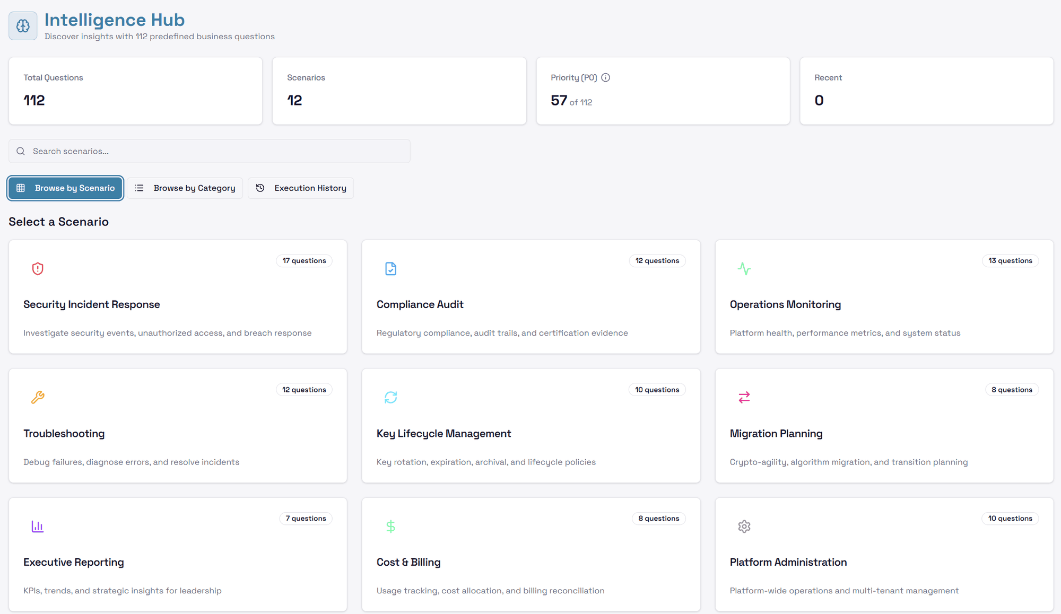Switch to Browse by Scenario tab
This screenshot has height=614, width=1061.
(x=65, y=188)
